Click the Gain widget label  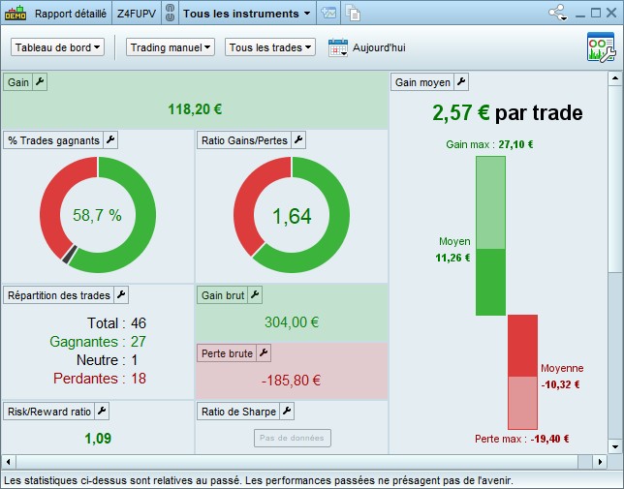(x=18, y=82)
